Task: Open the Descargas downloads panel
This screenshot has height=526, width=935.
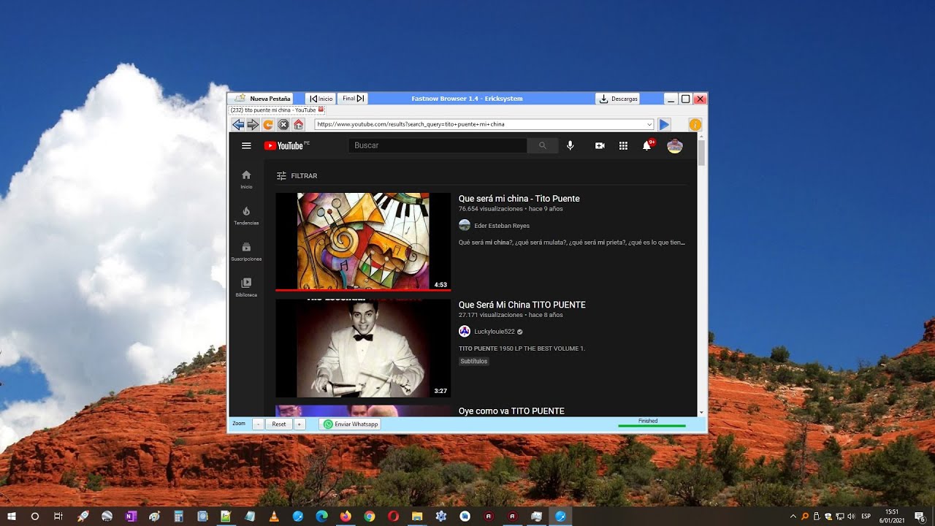Action: [618, 99]
